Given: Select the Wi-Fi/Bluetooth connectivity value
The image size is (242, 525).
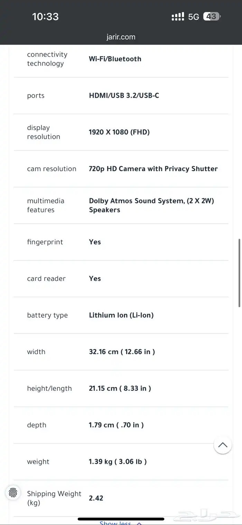Looking at the screenshot, I should click(115, 59).
